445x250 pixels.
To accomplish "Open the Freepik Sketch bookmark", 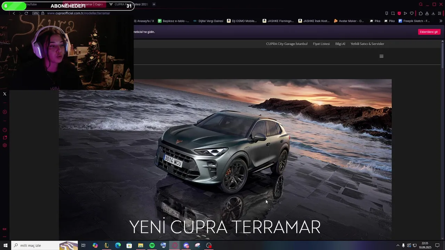I will pyautogui.click(x=414, y=21).
